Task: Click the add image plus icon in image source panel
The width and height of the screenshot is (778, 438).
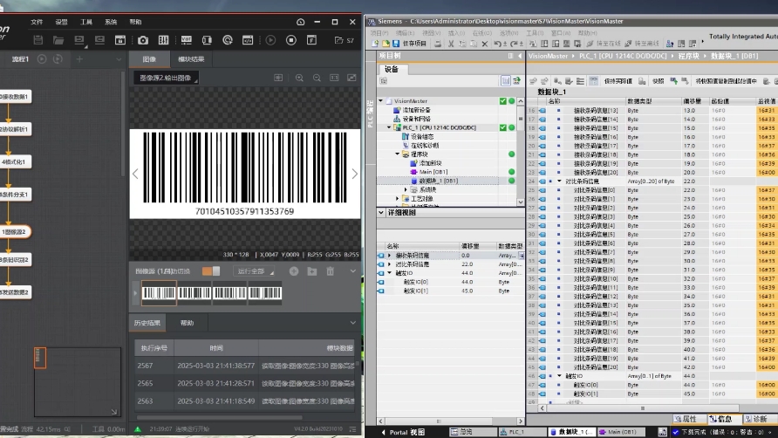Action: pyautogui.click(x=294, y=271)
